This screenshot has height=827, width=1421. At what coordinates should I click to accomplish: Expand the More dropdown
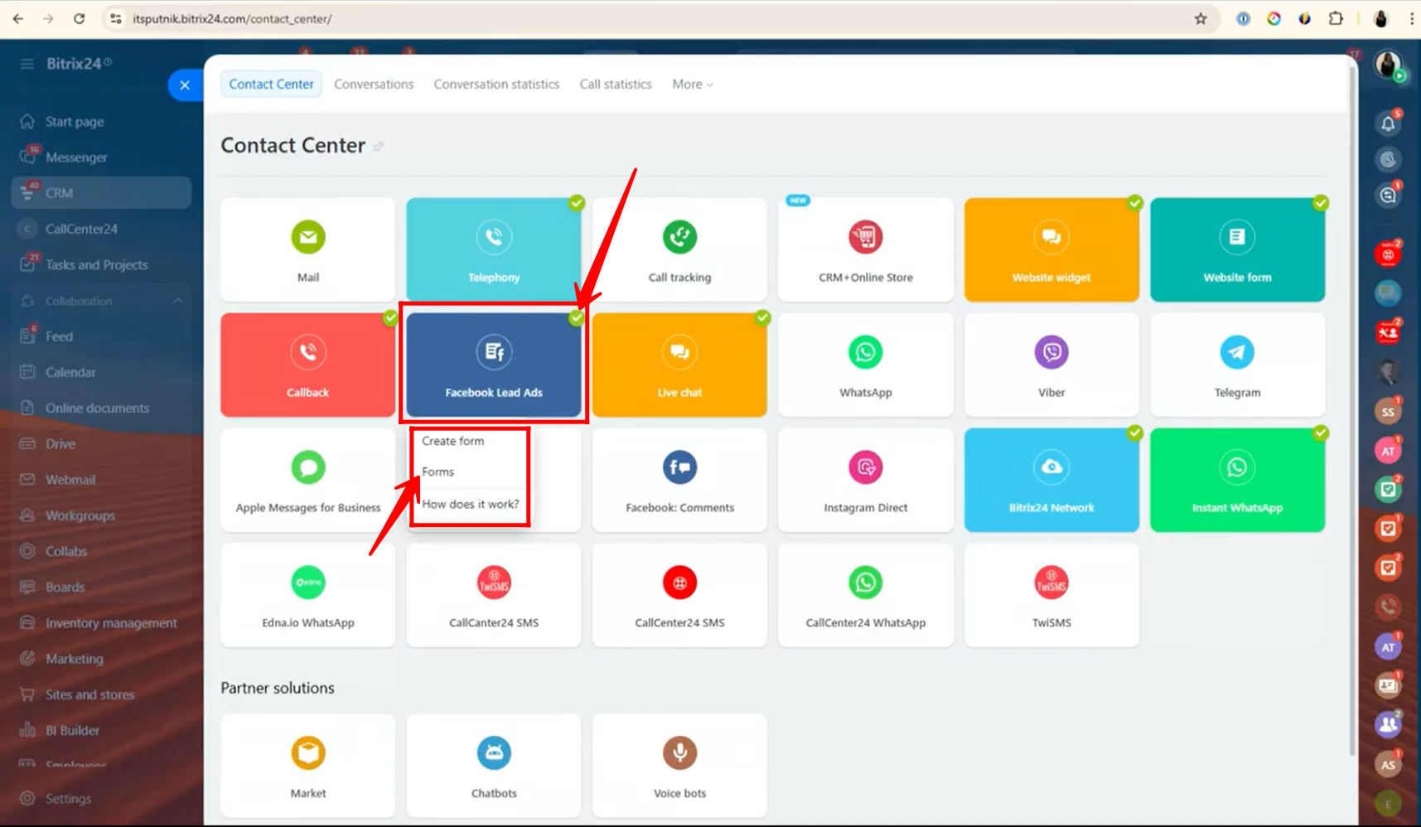click(693, 84)
